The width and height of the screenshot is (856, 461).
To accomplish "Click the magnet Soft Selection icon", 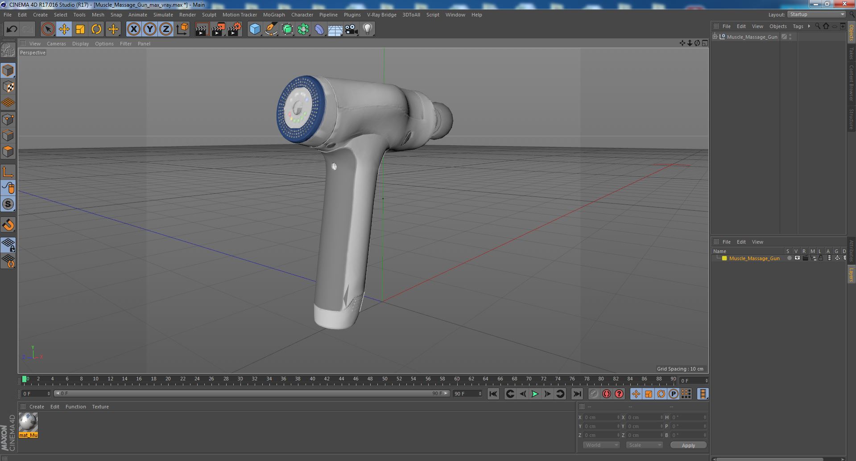I will click(8, 225).
